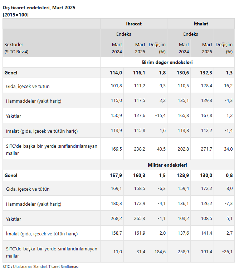Click the İmalat row label under Miktar endeksleri

coord(42,234)
